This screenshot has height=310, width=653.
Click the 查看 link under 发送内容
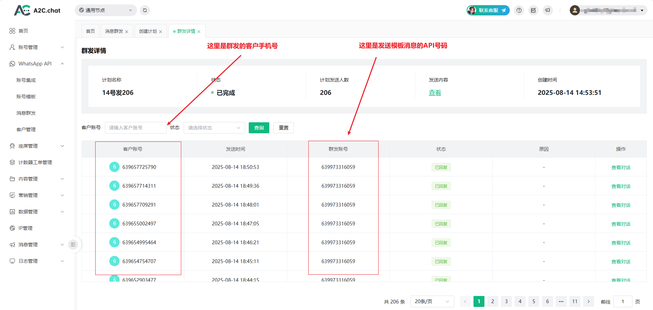click(x=435, y=93)
